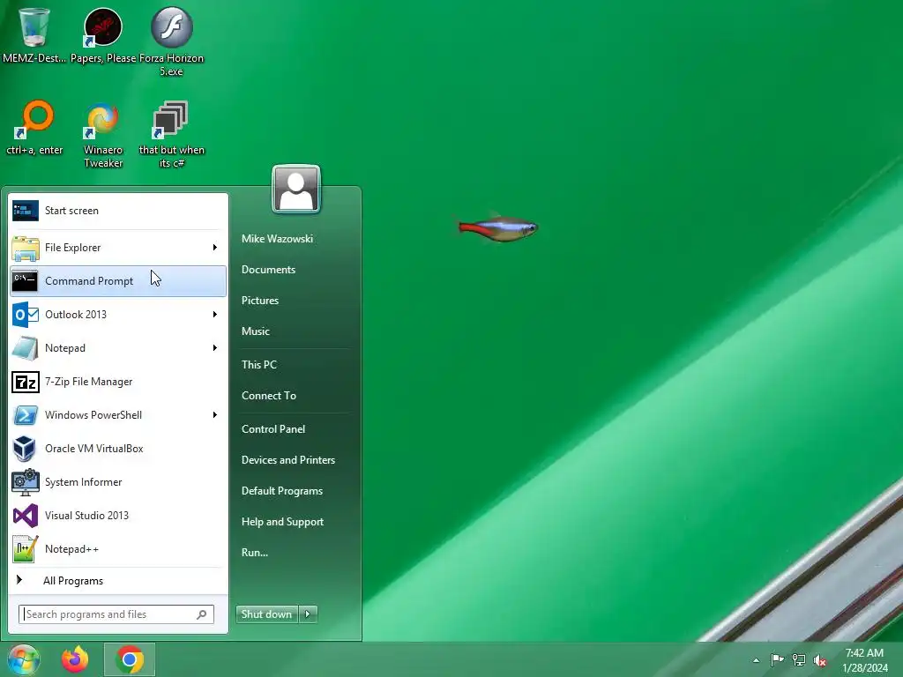Open Mike Wazowski user folder
The image size is (903, 677).
pyautogui.click(x=277, y=238)
